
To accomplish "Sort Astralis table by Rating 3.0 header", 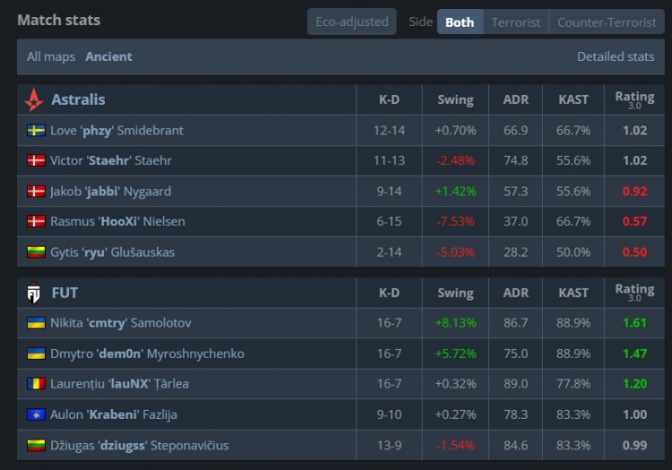I will (x=634, y=99).
